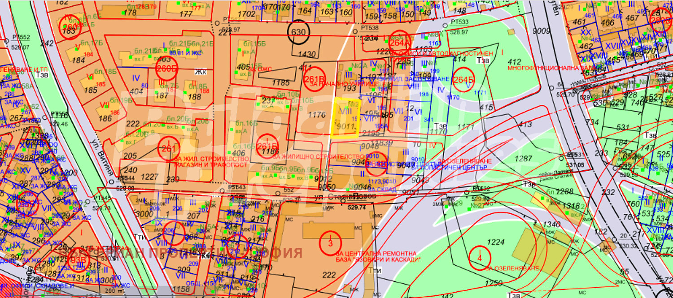Select parcel number 1224

point(495,242)
